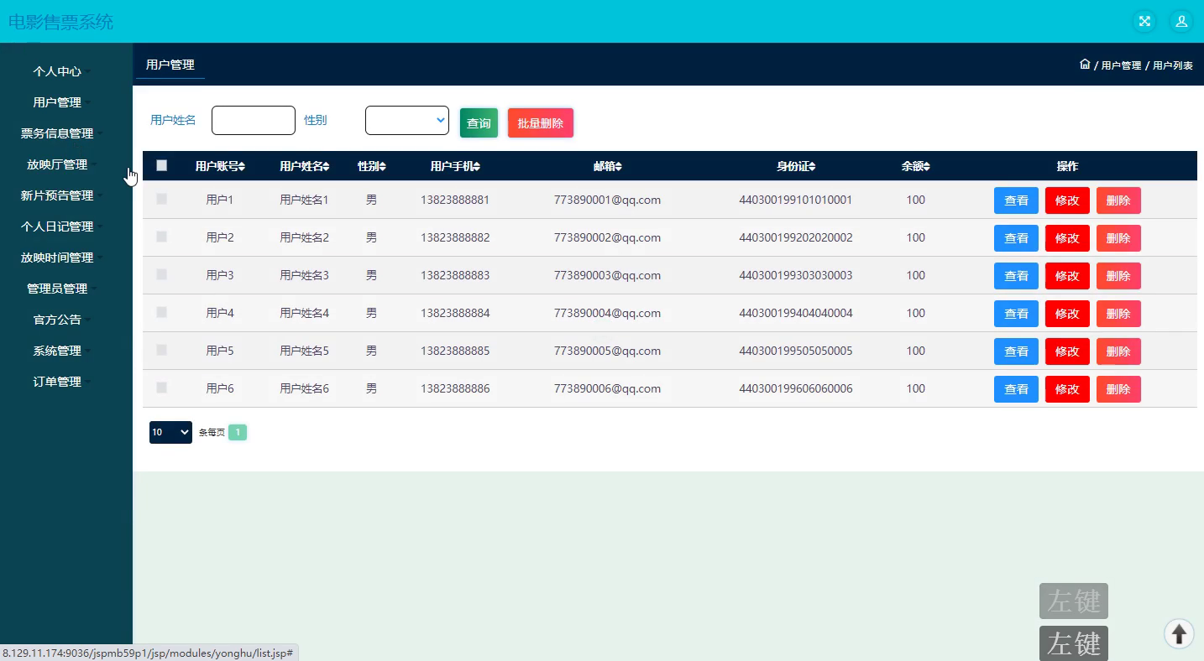Open 官方公告 in the sidebar

(x=57, y=320)
